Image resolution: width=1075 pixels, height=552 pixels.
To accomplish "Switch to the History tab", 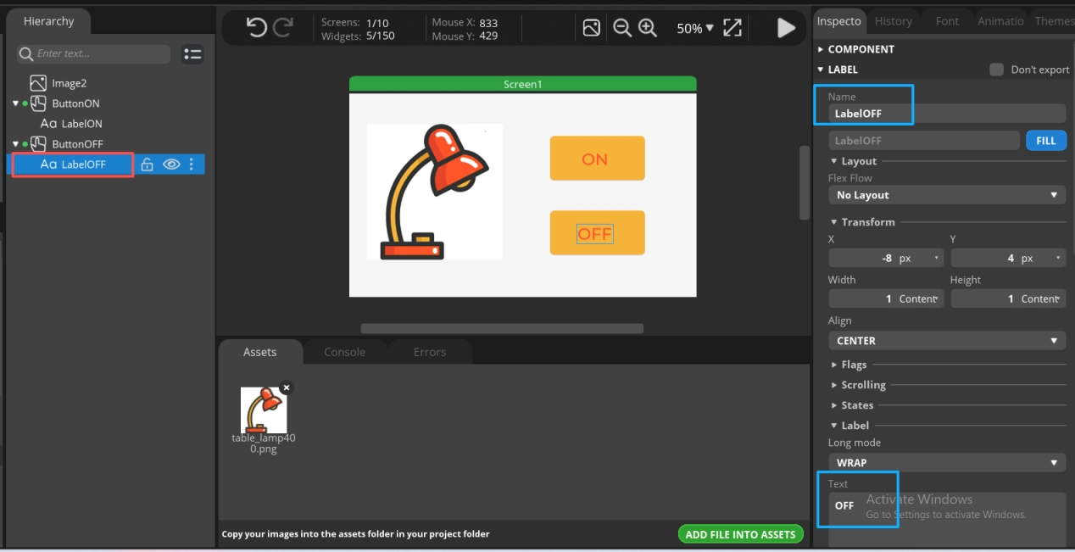I will tap(893, 21).
